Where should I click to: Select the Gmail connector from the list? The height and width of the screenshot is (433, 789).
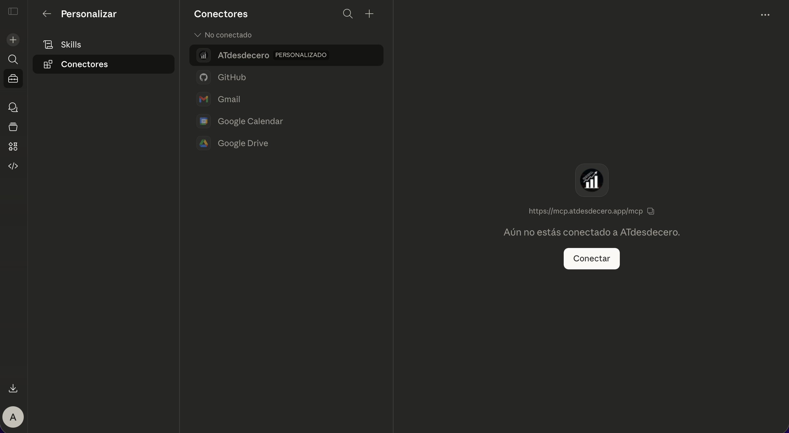229,99
